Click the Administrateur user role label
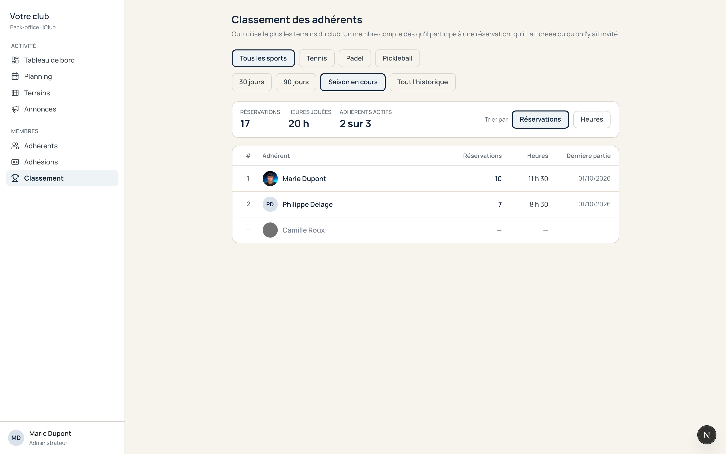 pyautogui.click(x=48, y=443)
